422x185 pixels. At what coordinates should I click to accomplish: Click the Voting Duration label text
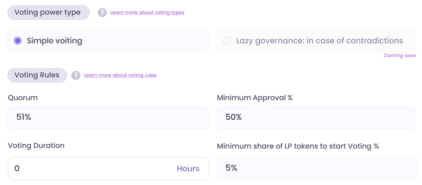pyautogui.click(x=36, y=146)
